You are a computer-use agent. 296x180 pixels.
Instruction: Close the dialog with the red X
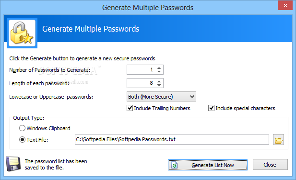point(285,5)
